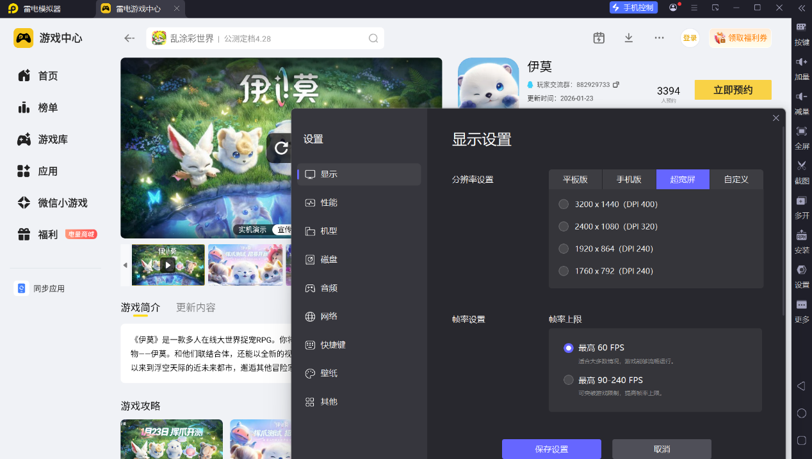Viewport: 812px width, 459px height.
Task: Click the Android recents square button
Action: point(801,440)
